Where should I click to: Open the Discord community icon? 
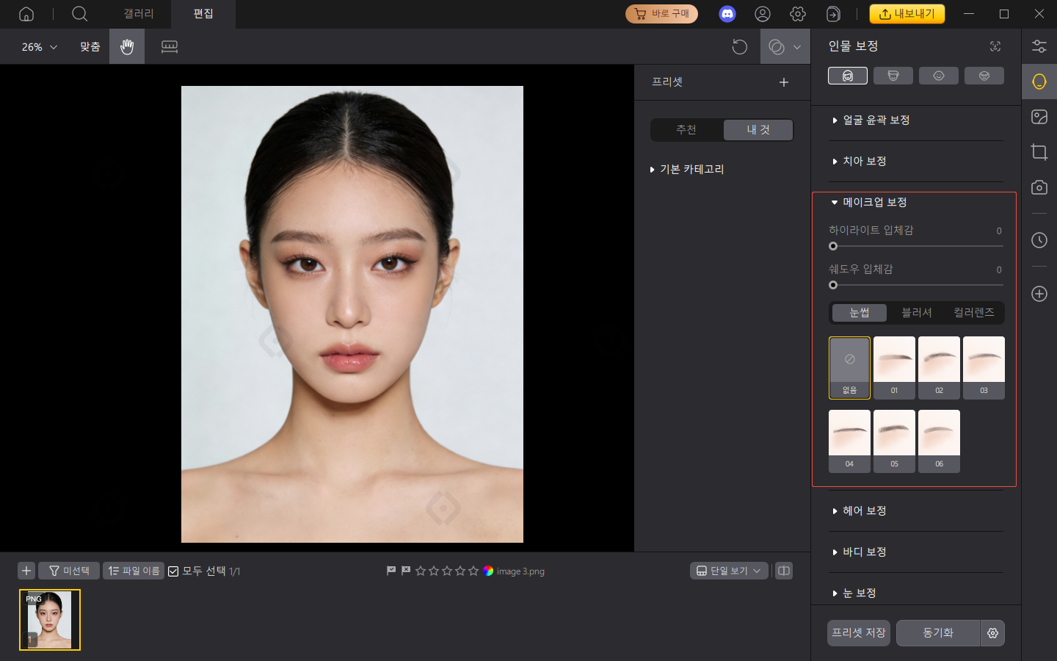coord(727,14)
